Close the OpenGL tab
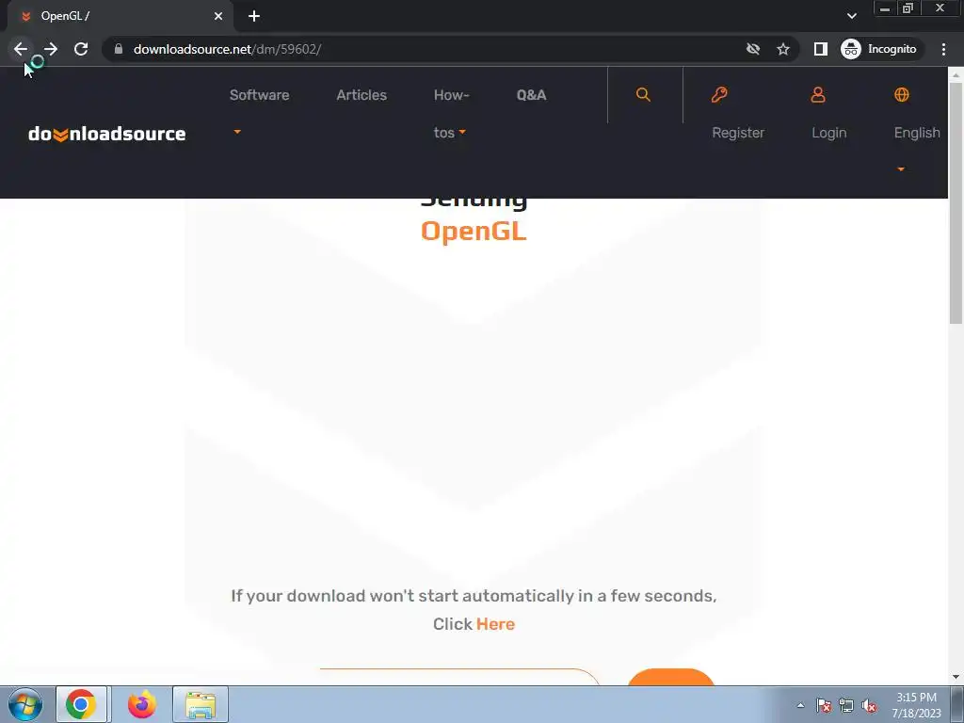This screenshot has height=723, width=964. 218,16
